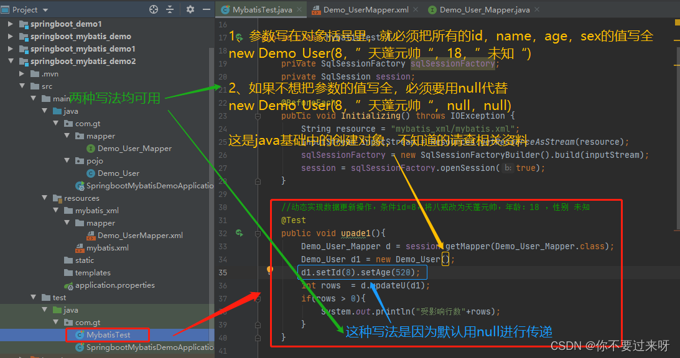Click the setAge(520) call
Viewport: 680px width, 358px height.
(x=389, y=273)
